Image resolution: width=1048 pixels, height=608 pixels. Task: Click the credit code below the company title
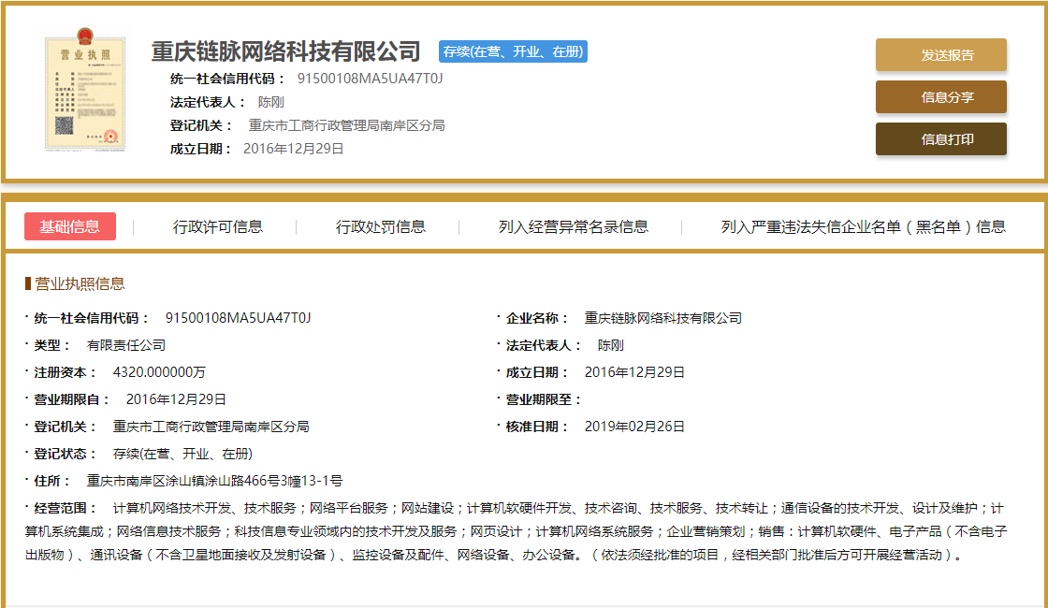click(370, 79)
